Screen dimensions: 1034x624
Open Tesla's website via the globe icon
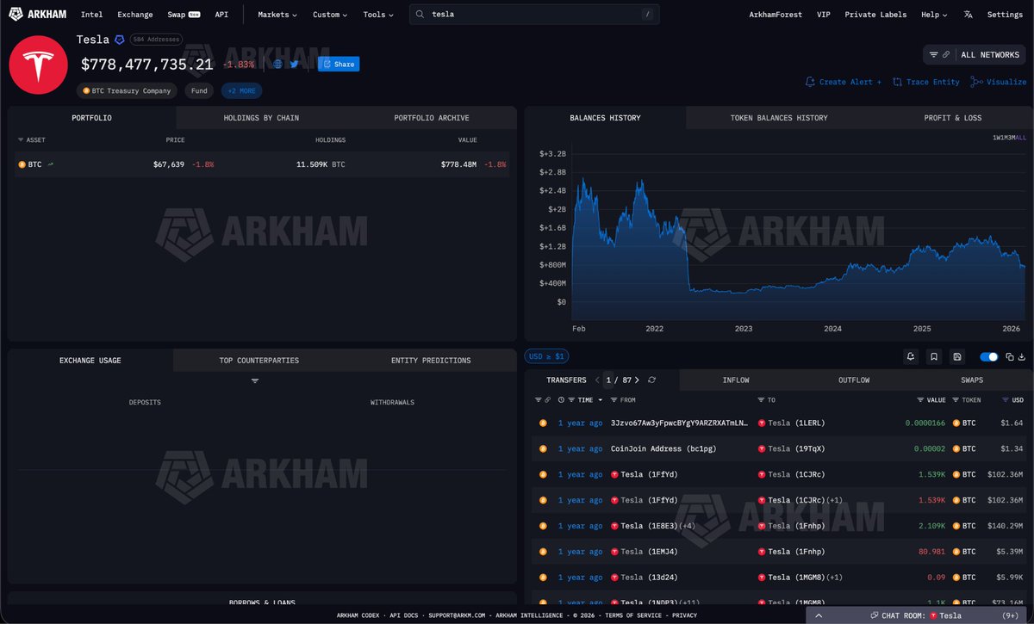[x=277, y=64]
